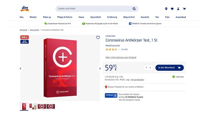The height and width of the screenshot is (116, 207).
Task: Click the dm logo
Action: 25,9
